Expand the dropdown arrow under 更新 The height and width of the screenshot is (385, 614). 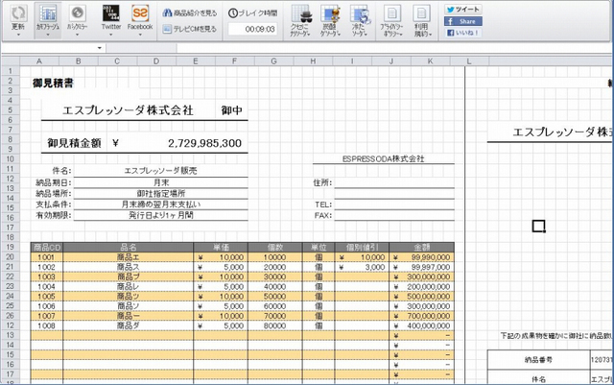click(18, 36)
